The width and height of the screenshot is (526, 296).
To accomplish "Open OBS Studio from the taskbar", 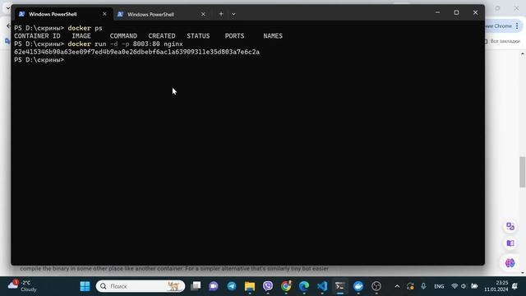I will 376,286.
